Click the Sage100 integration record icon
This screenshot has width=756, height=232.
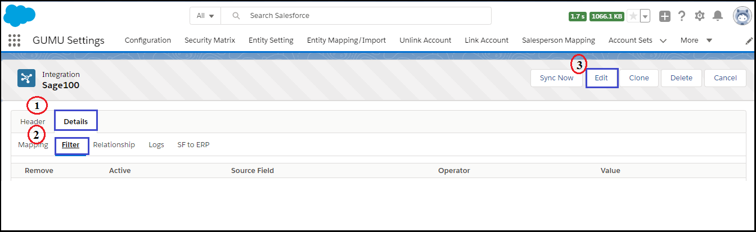click(x=26, y=78)
